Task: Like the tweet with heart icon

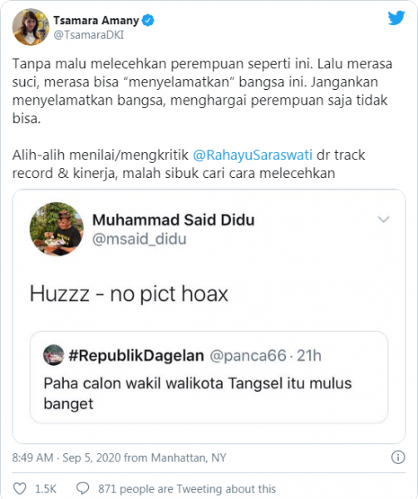Action: (19, 488)
